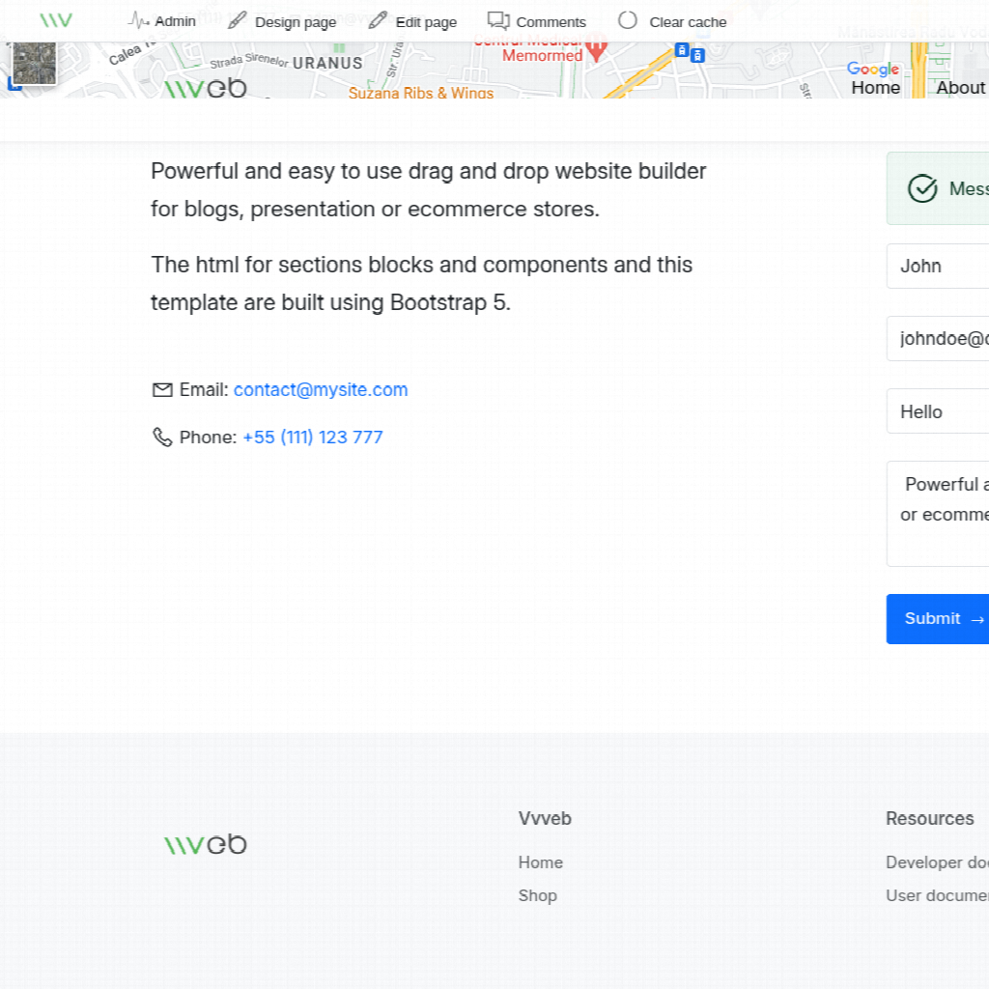Click the phone number +55 (111) 123 777
The image size is (989, 989).
click(312, 438)
